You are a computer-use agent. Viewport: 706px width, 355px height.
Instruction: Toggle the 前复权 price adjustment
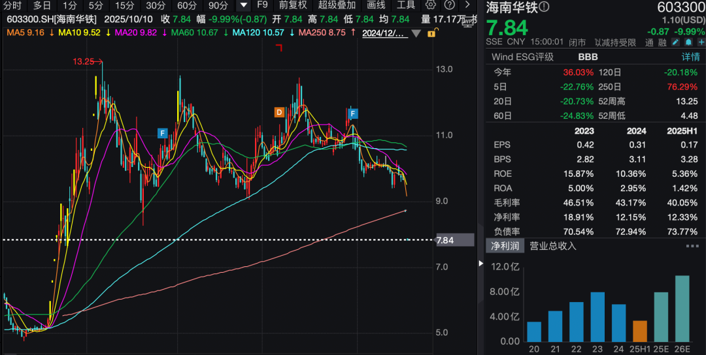(292, 5)
